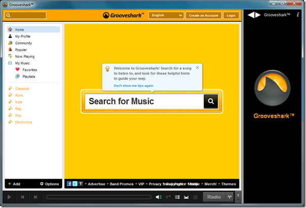Click the player size toggle arrows
This screenshot has width=306, height=208.
tap(238, 197)
